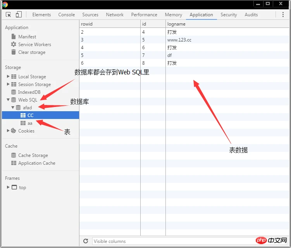Screen dimensions: 291x248
Task: Go to the Memory tab
Action: (174, 15)
